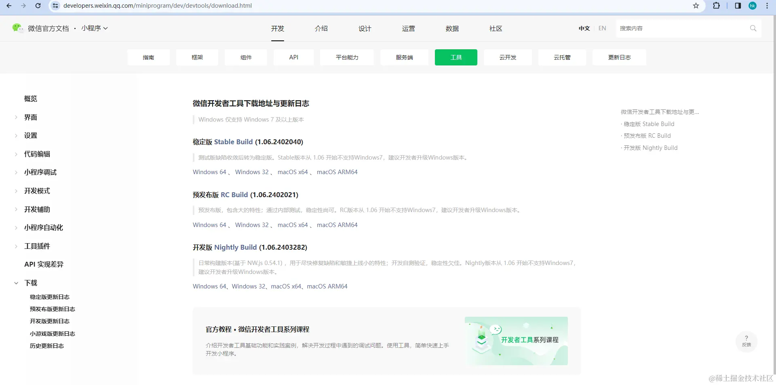Open site information icon in address bar

point(55,6)
